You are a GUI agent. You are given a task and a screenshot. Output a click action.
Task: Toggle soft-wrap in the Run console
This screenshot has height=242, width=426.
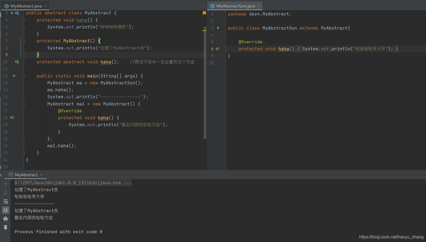pyautogui.click(x=6, y=202)
